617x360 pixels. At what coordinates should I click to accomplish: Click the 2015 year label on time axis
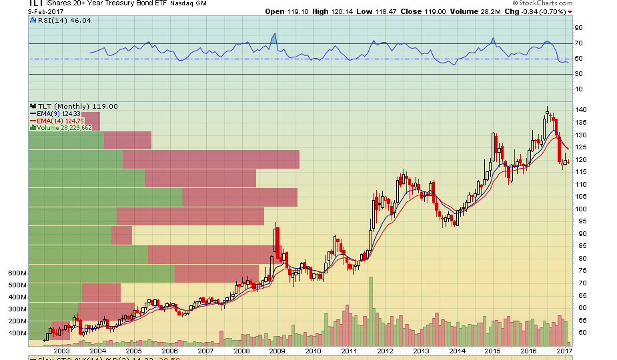(493, 351)
